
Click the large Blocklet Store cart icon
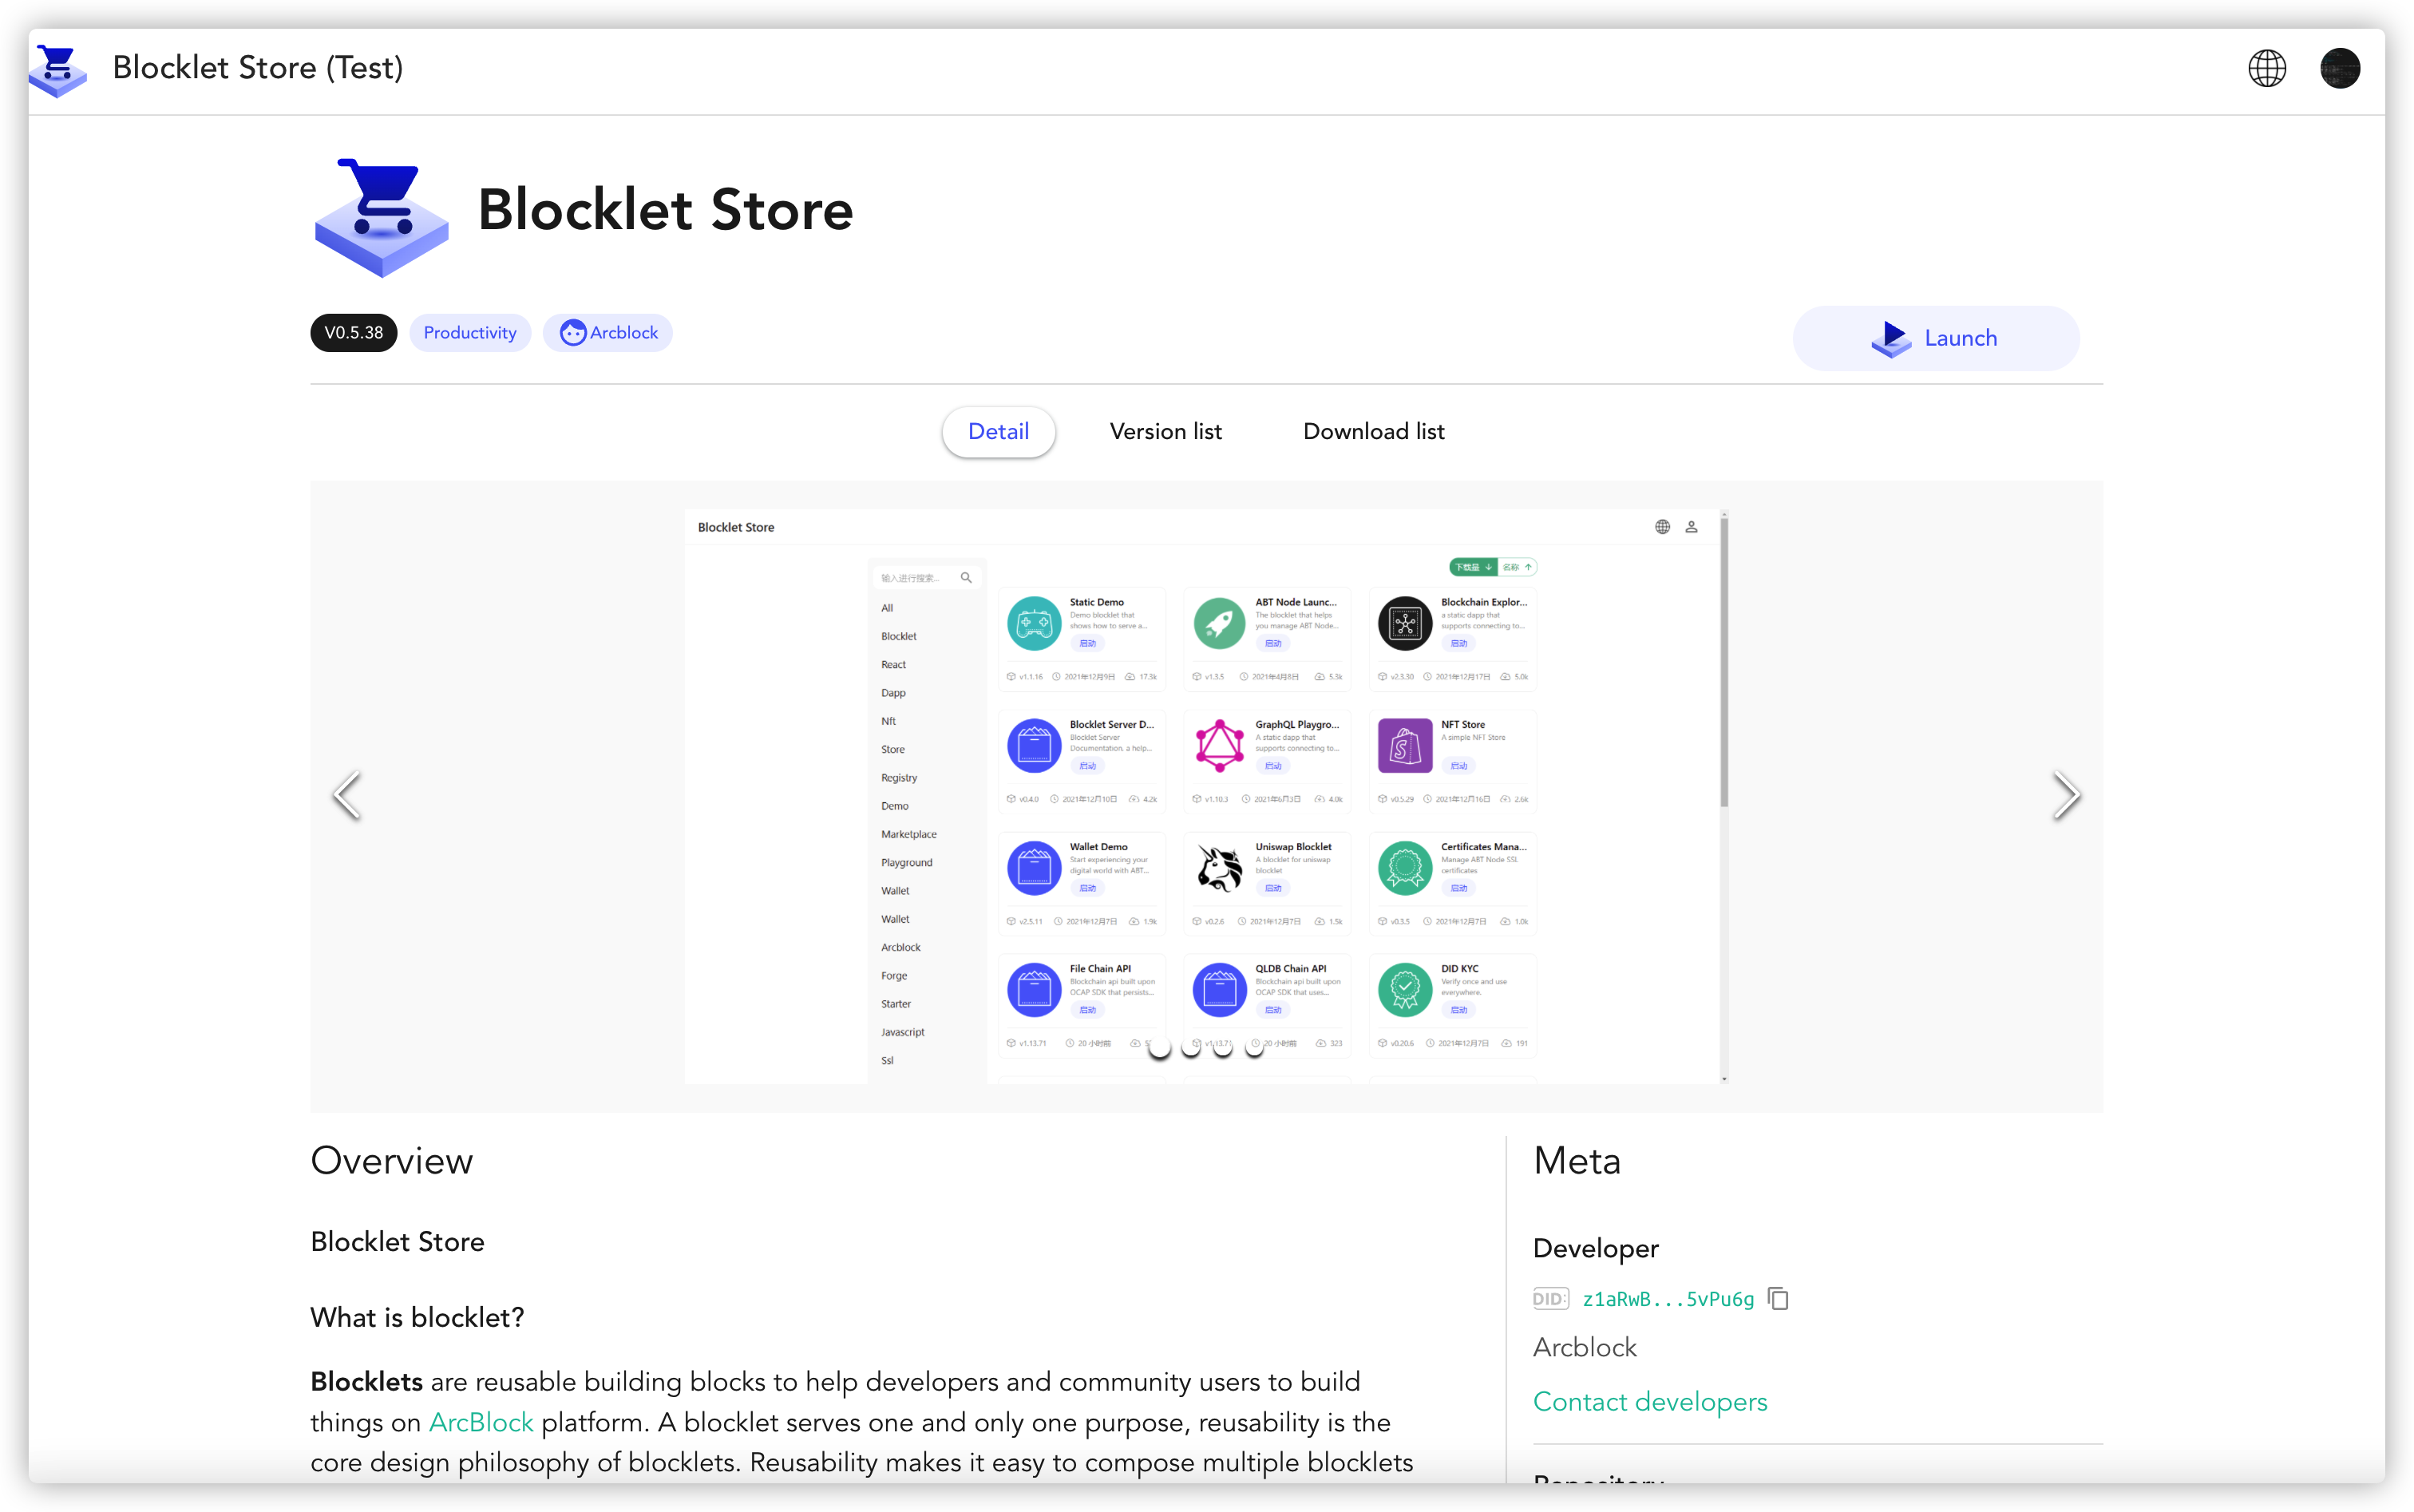[x=381, y=215]
